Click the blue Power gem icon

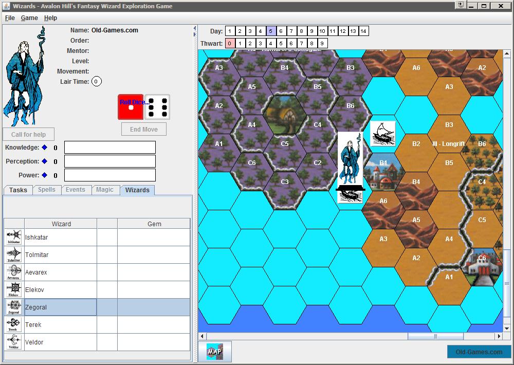45,175
